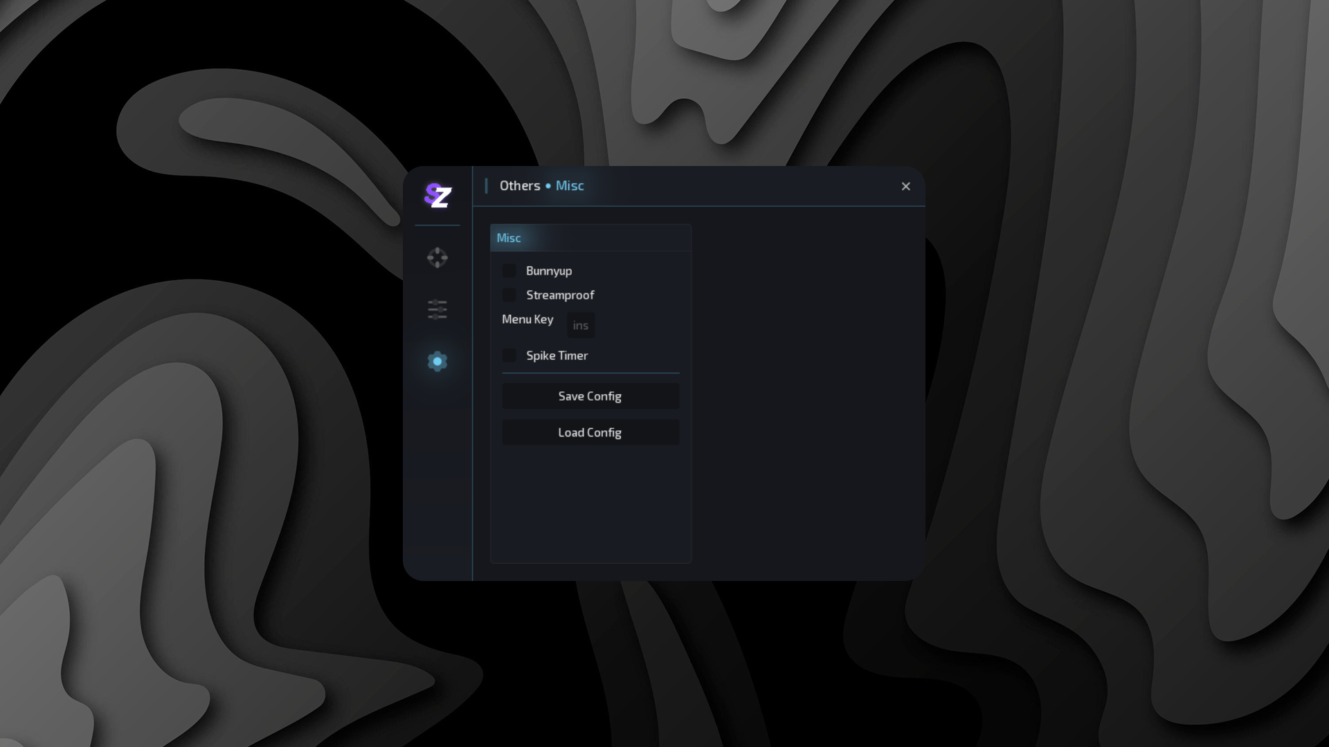Click the Others breadcrumb in header

point(520,186)
